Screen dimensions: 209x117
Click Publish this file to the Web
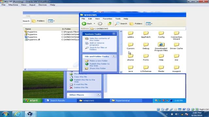84,81
